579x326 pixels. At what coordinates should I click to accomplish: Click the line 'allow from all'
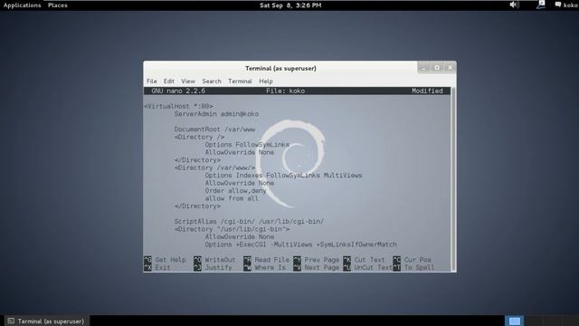click(232, 198)
